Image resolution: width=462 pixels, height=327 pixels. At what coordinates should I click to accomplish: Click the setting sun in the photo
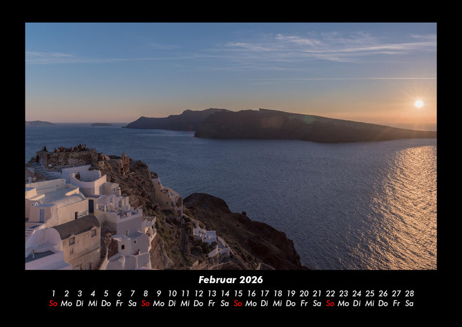[419, 103]
